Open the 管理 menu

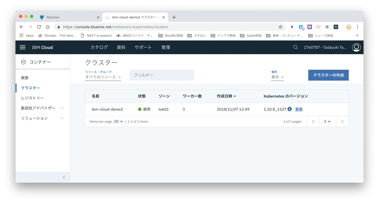pyautogui.click(x=166, y=47)
